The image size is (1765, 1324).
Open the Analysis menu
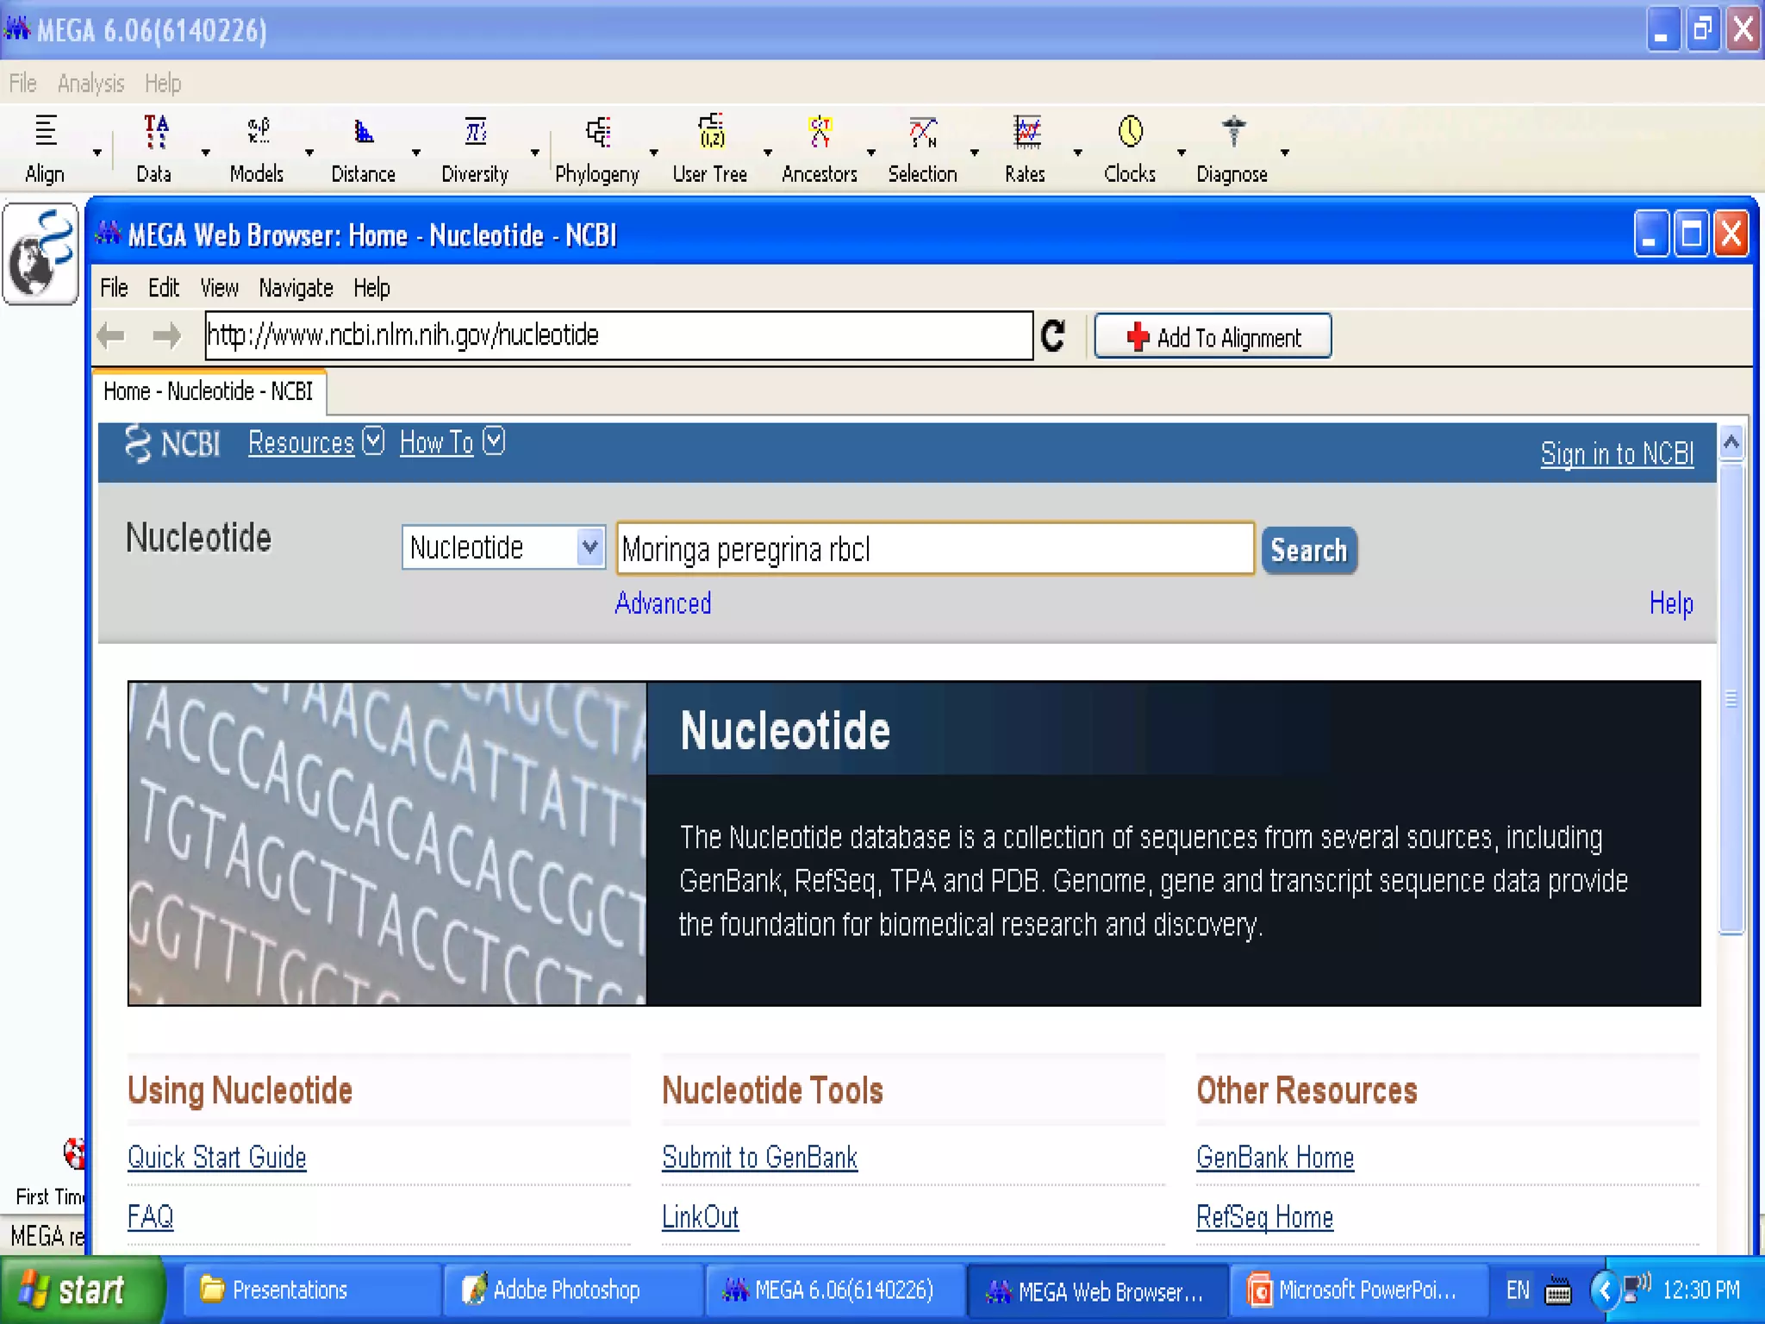click(x=90, y=84)
